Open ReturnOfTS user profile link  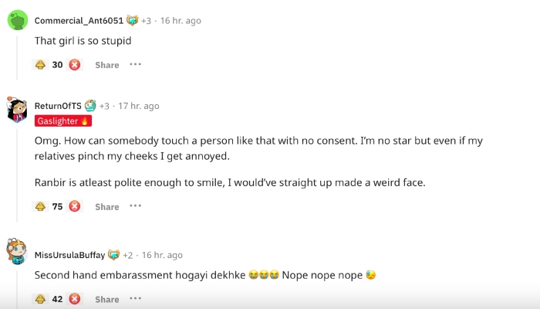pos(58,106)
